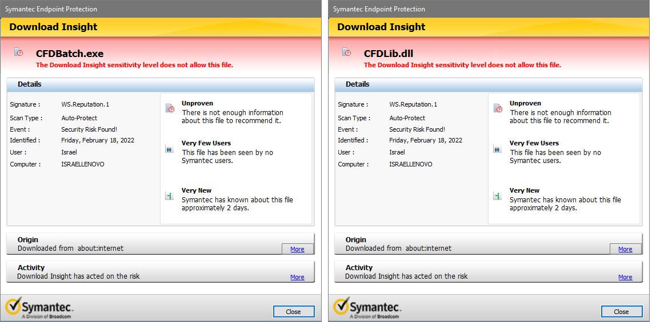Click Origin section heading in CFDBatch.exe dialog
Image resolution: width=652 pixels, height=322 pixels.
click(28, 239)
